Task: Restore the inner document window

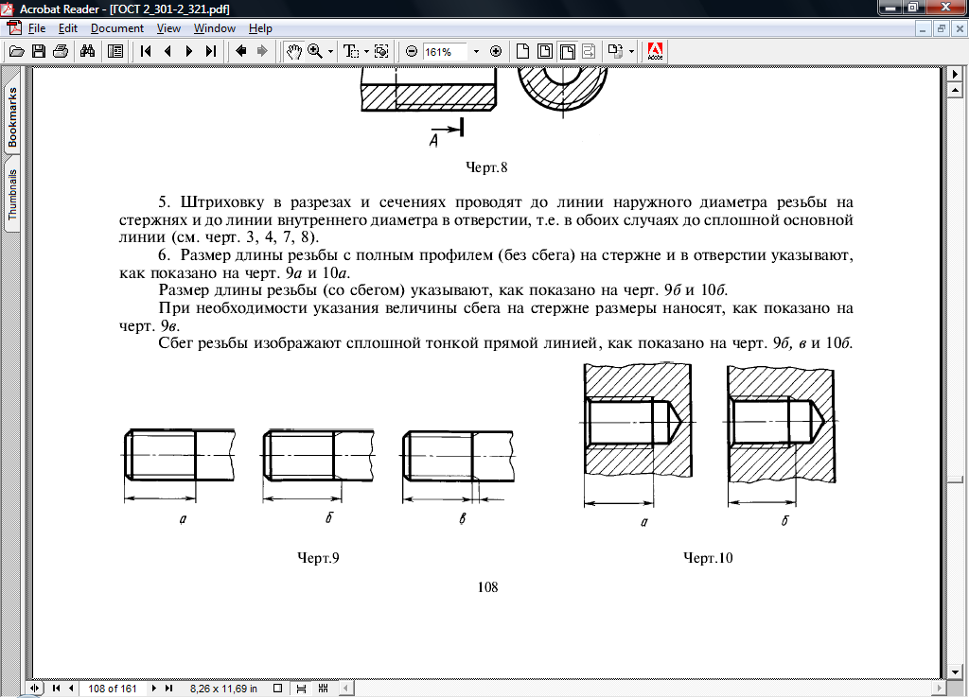Action: 941,28
